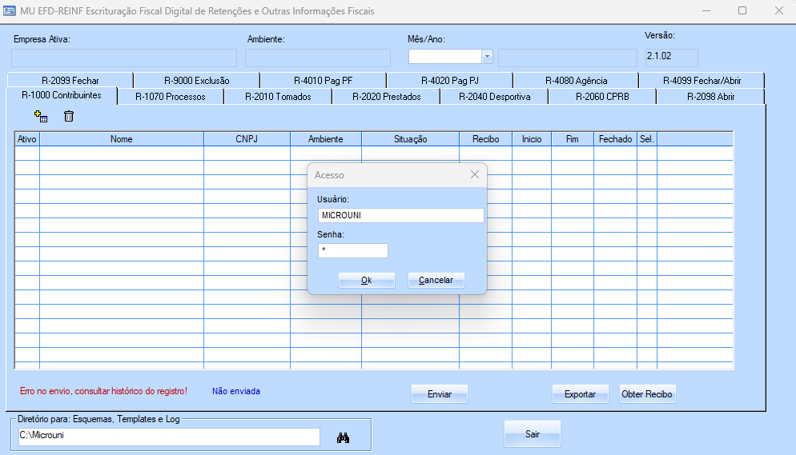This screenshot has height=455, width=796.
Task: Open the R-2040 Desportiva tab
Action: [x=494, y=97]
